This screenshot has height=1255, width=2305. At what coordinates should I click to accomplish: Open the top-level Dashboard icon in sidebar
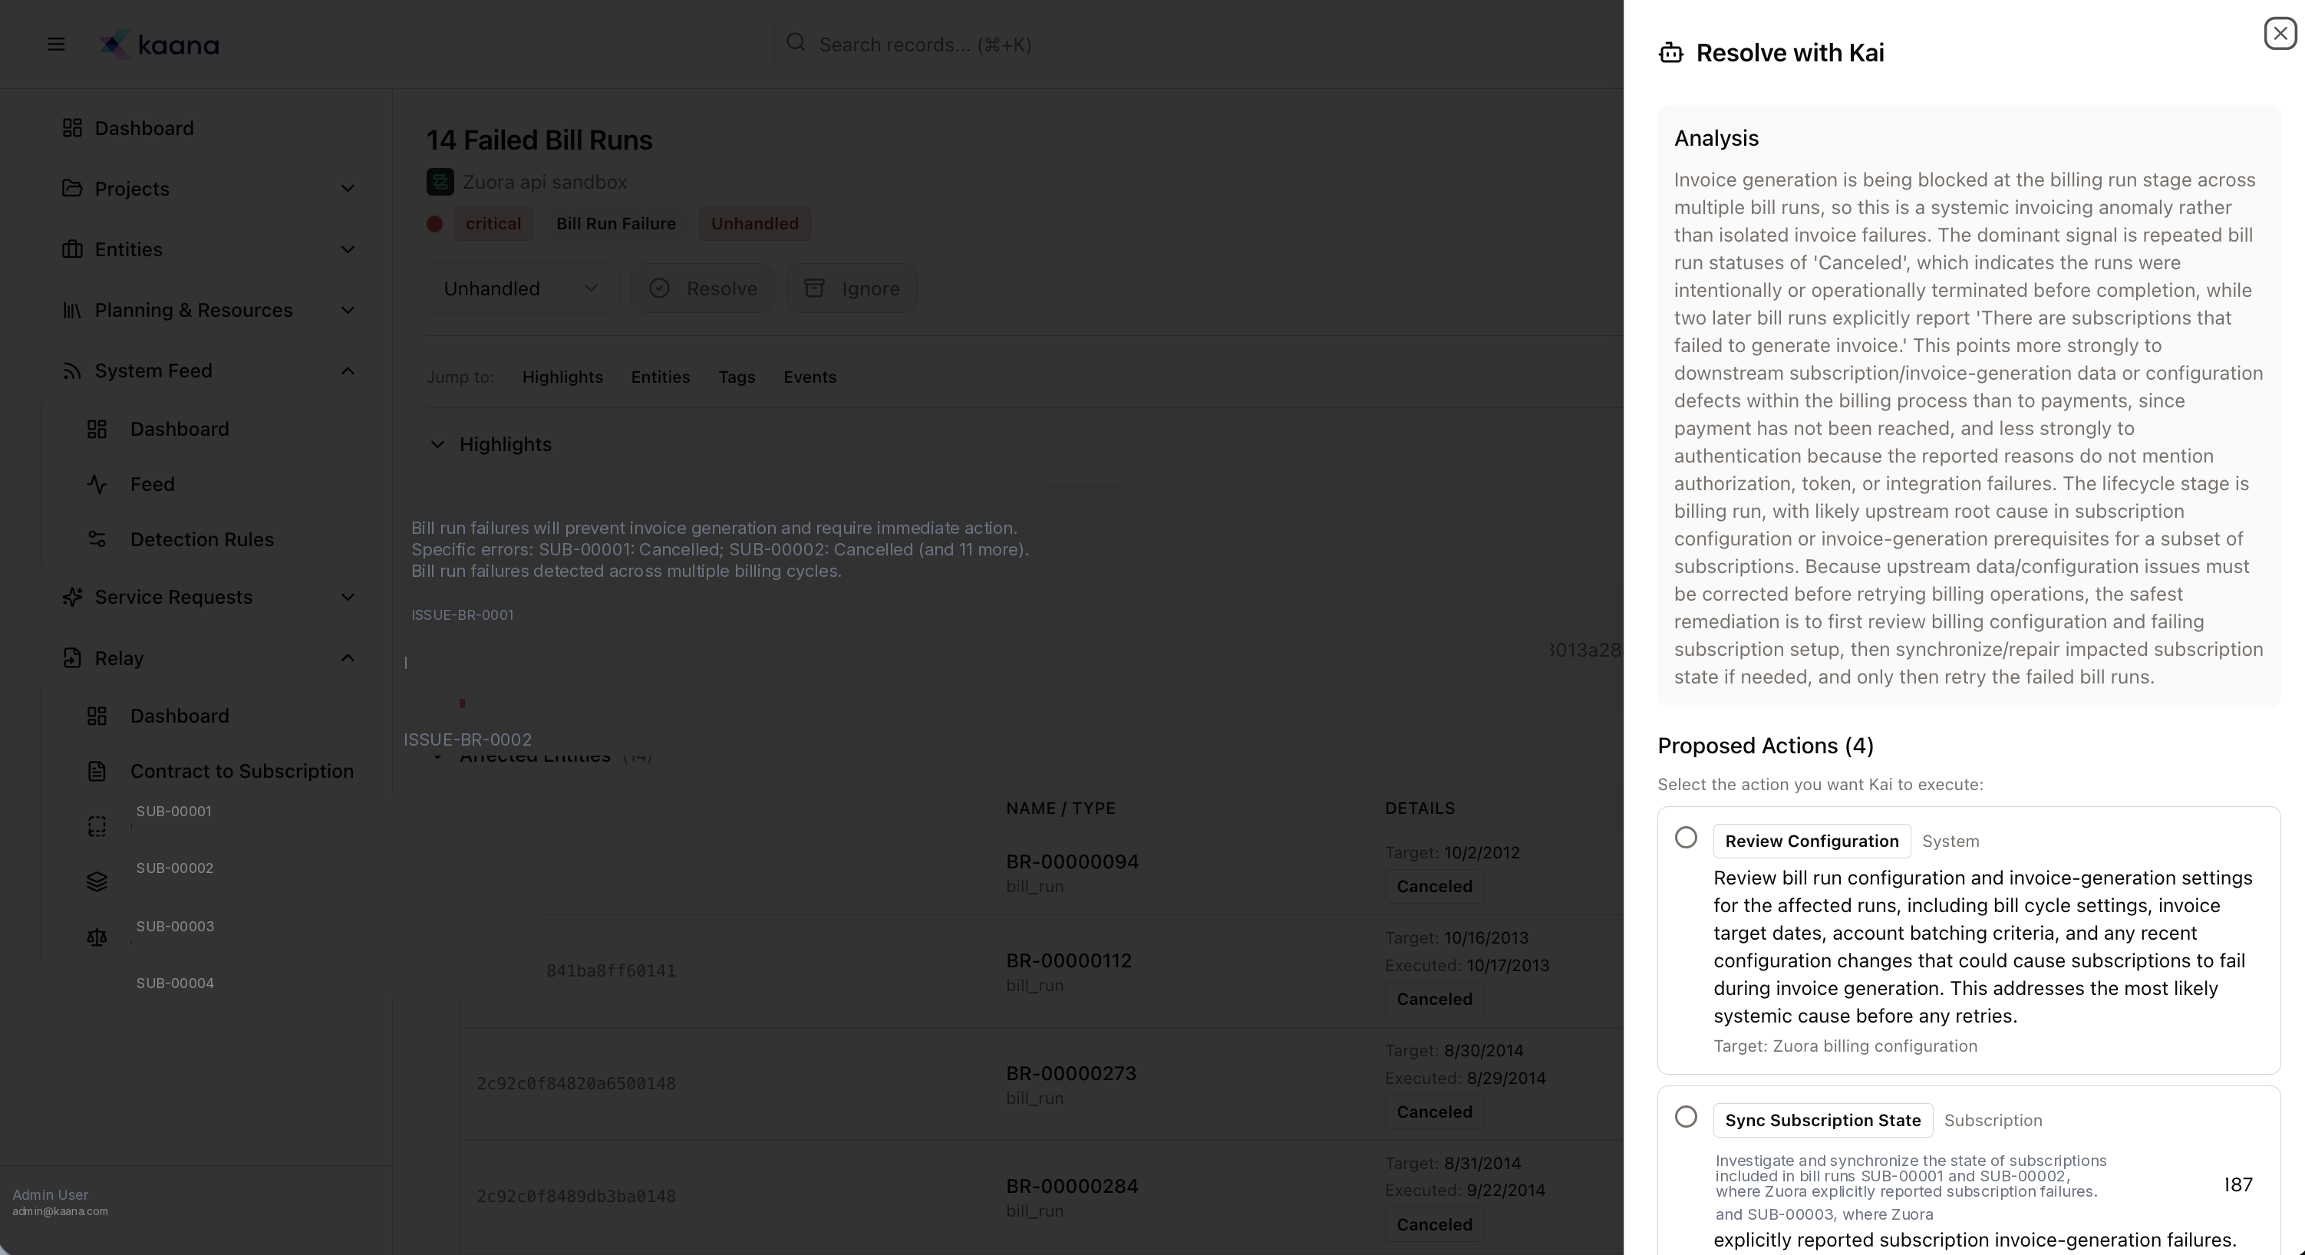click(x=72, y=128)
